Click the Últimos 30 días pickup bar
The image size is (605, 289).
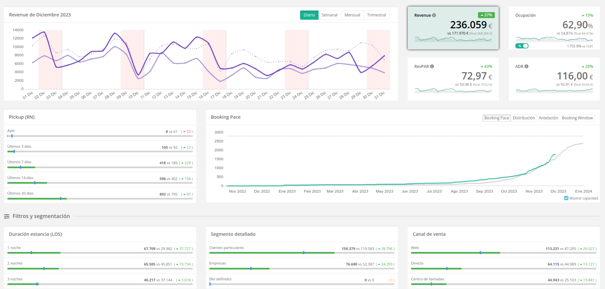click(x=100, y=199)
